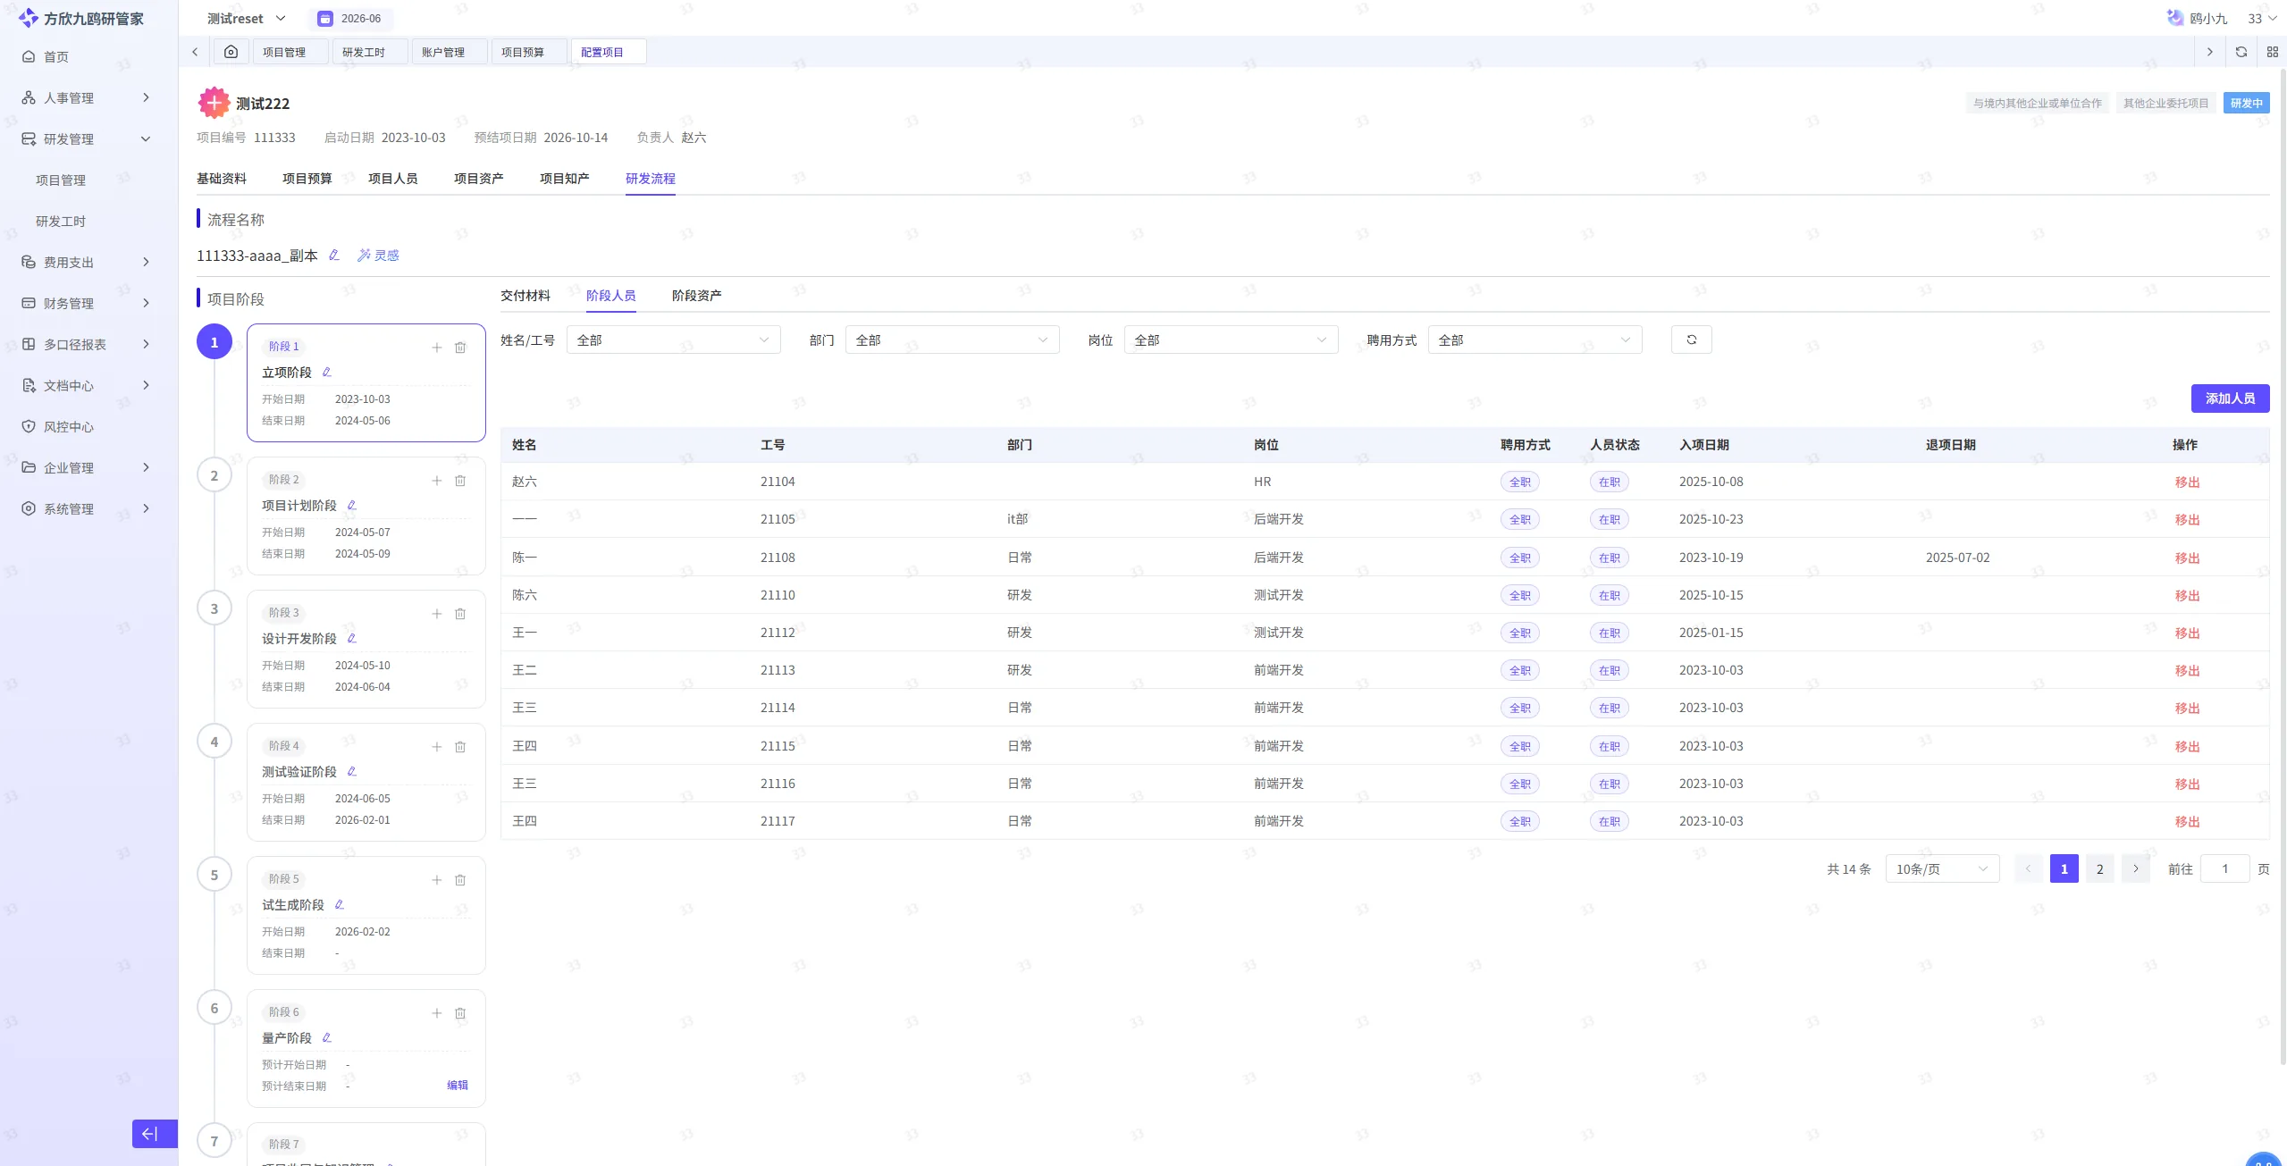Expand the 人事管理 sidebar menu
The width and height of the screenshot is (2287, 1166).
(x=87, y=98)
